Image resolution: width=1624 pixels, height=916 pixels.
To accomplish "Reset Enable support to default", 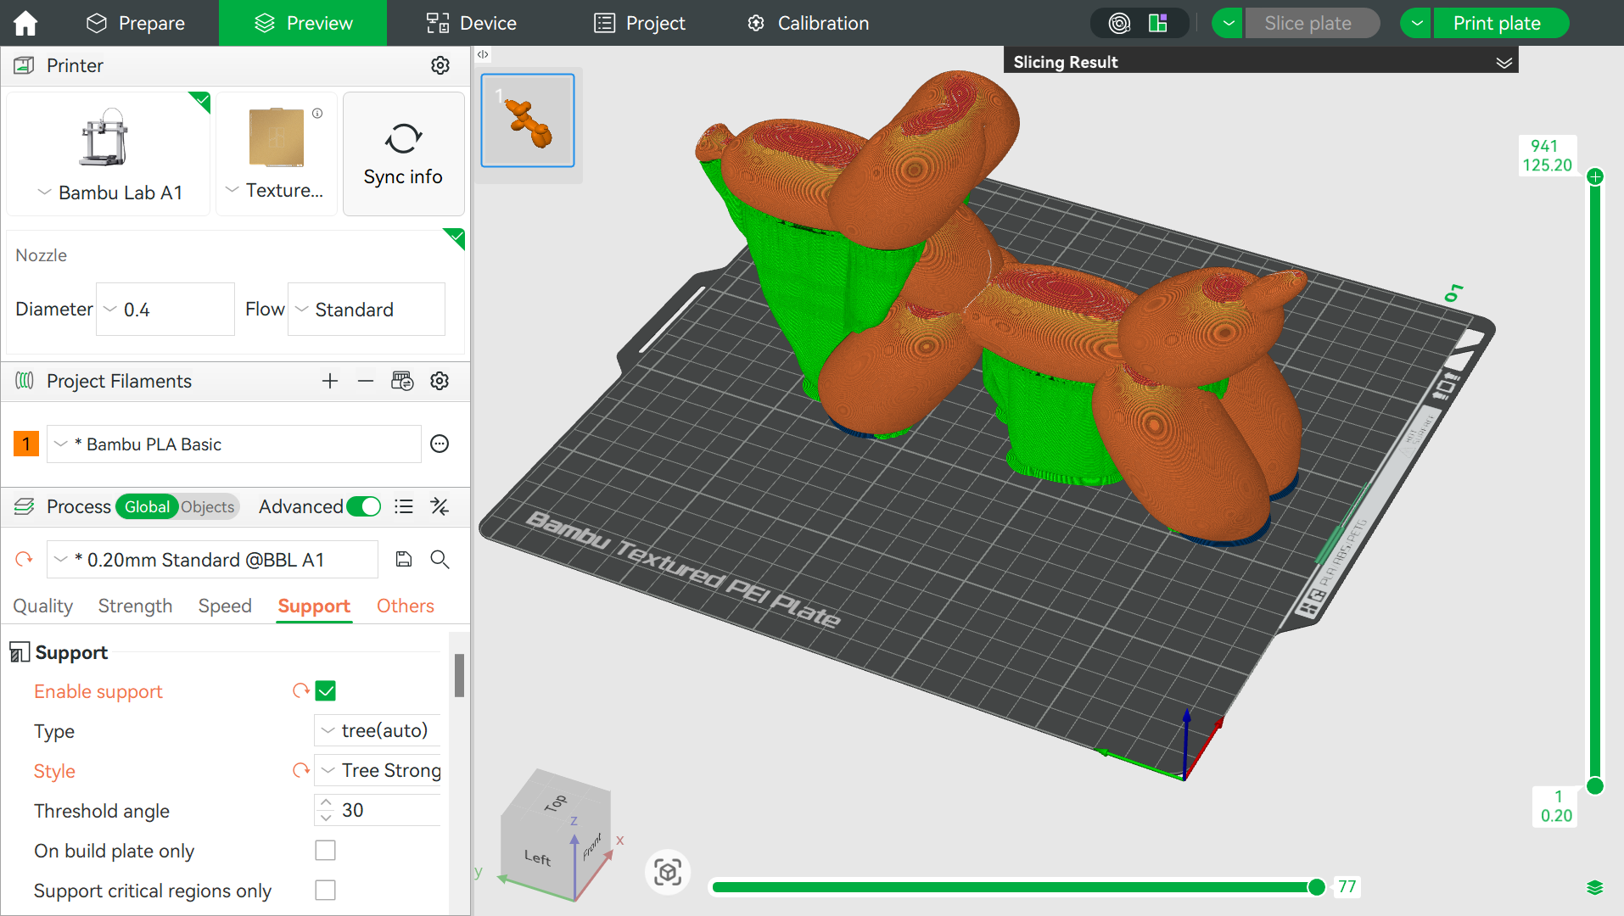I will click(300, 690).
